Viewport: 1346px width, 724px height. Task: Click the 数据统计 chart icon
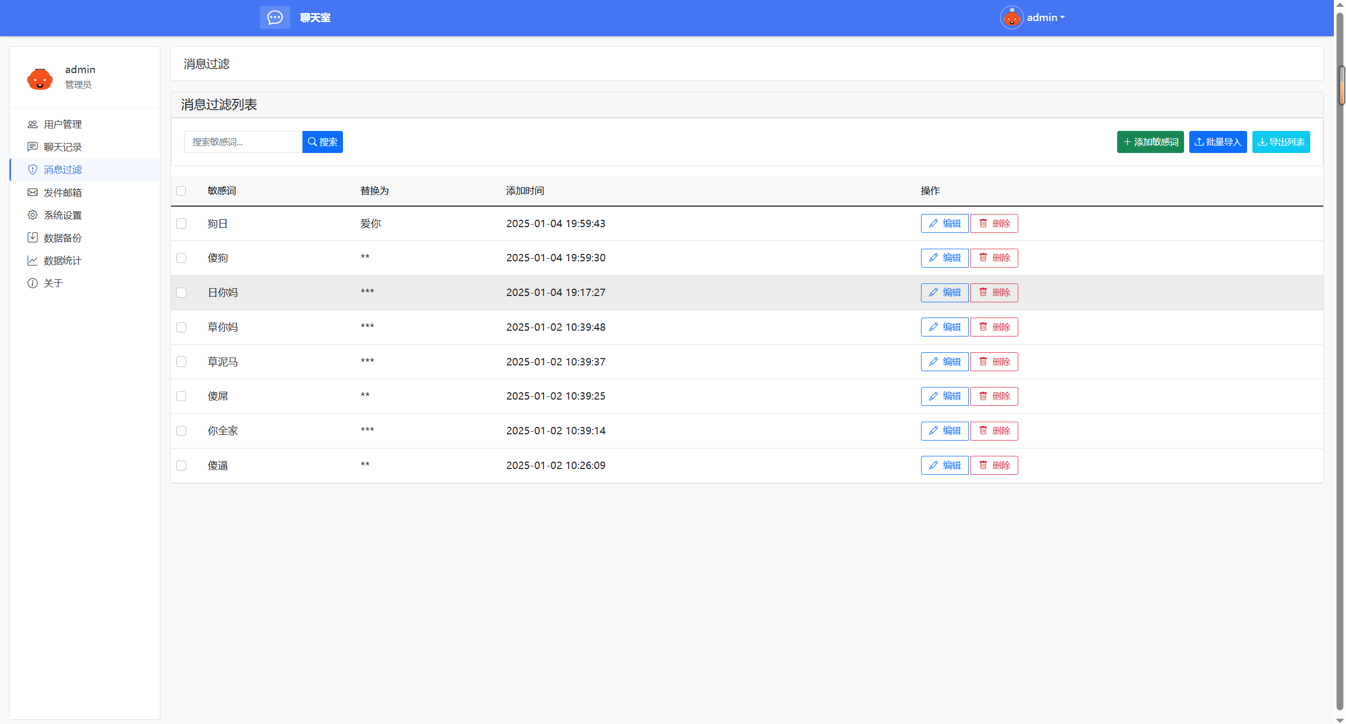[33, 260]
